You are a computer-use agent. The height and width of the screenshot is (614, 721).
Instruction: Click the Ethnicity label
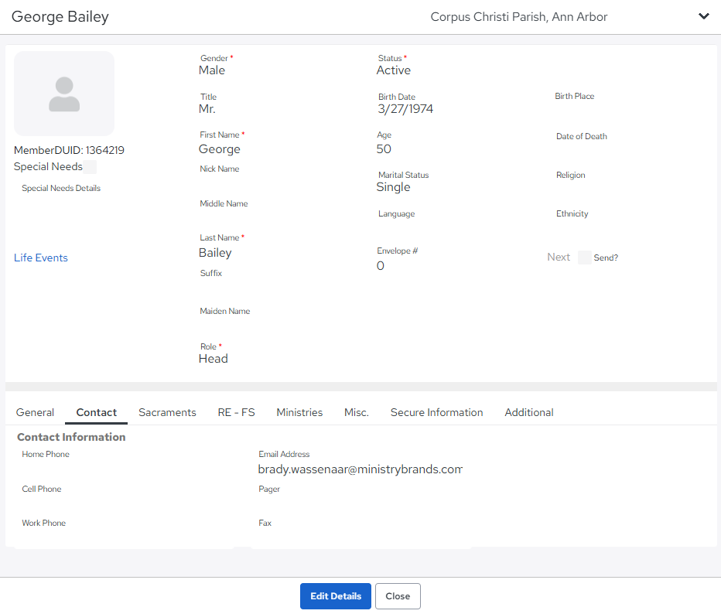(572, 213)
